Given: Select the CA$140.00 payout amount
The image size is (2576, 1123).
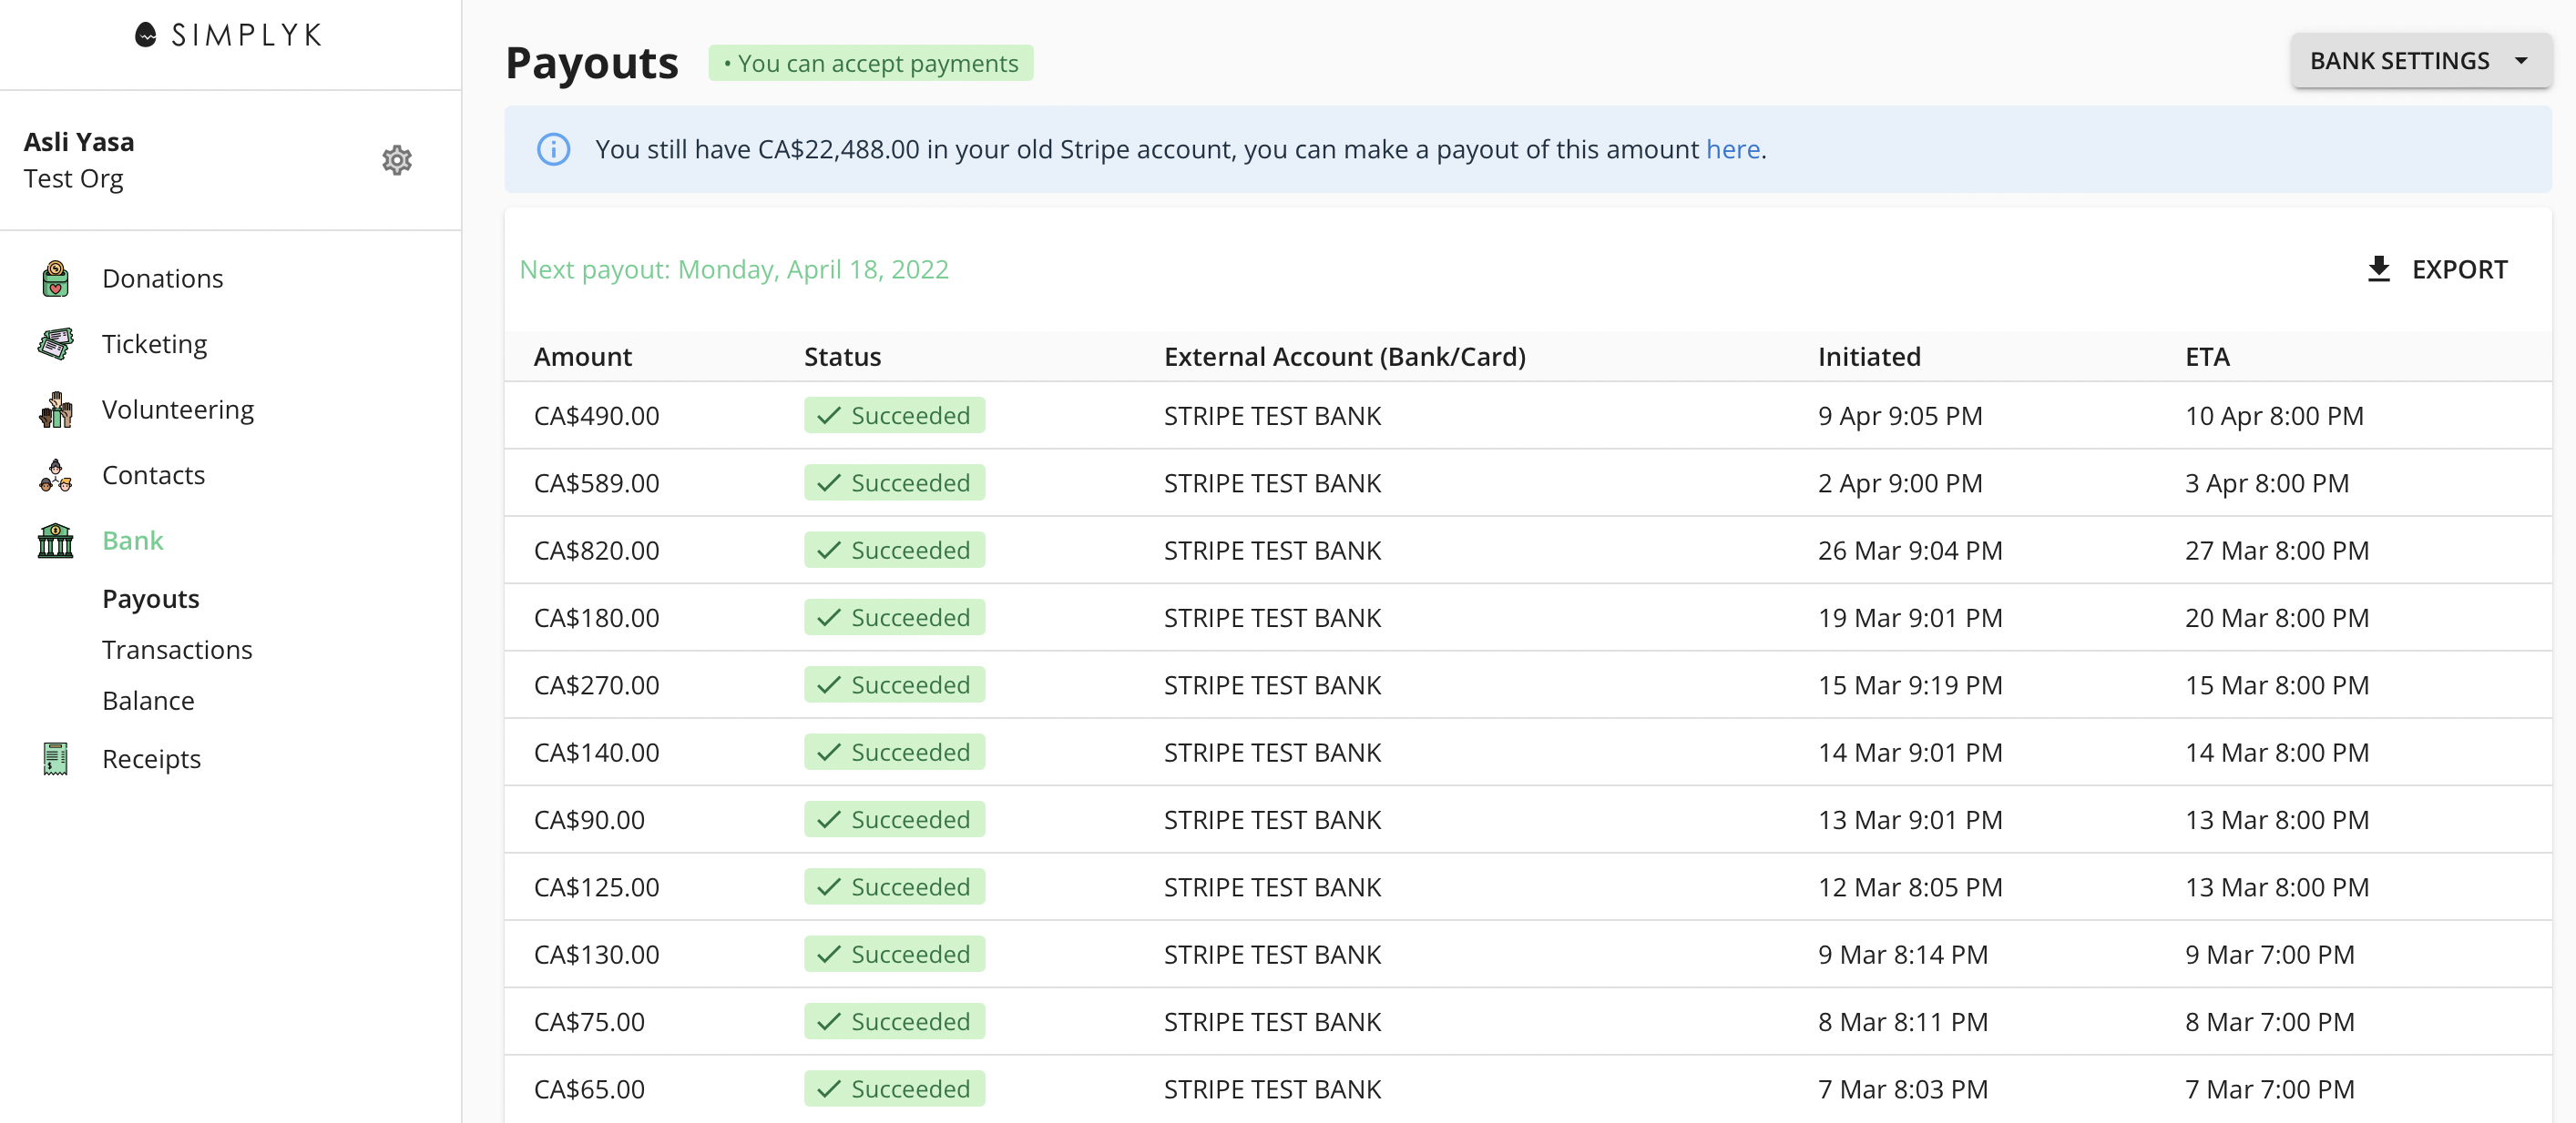Looking at the screenshot, I should tap(597, 753).
